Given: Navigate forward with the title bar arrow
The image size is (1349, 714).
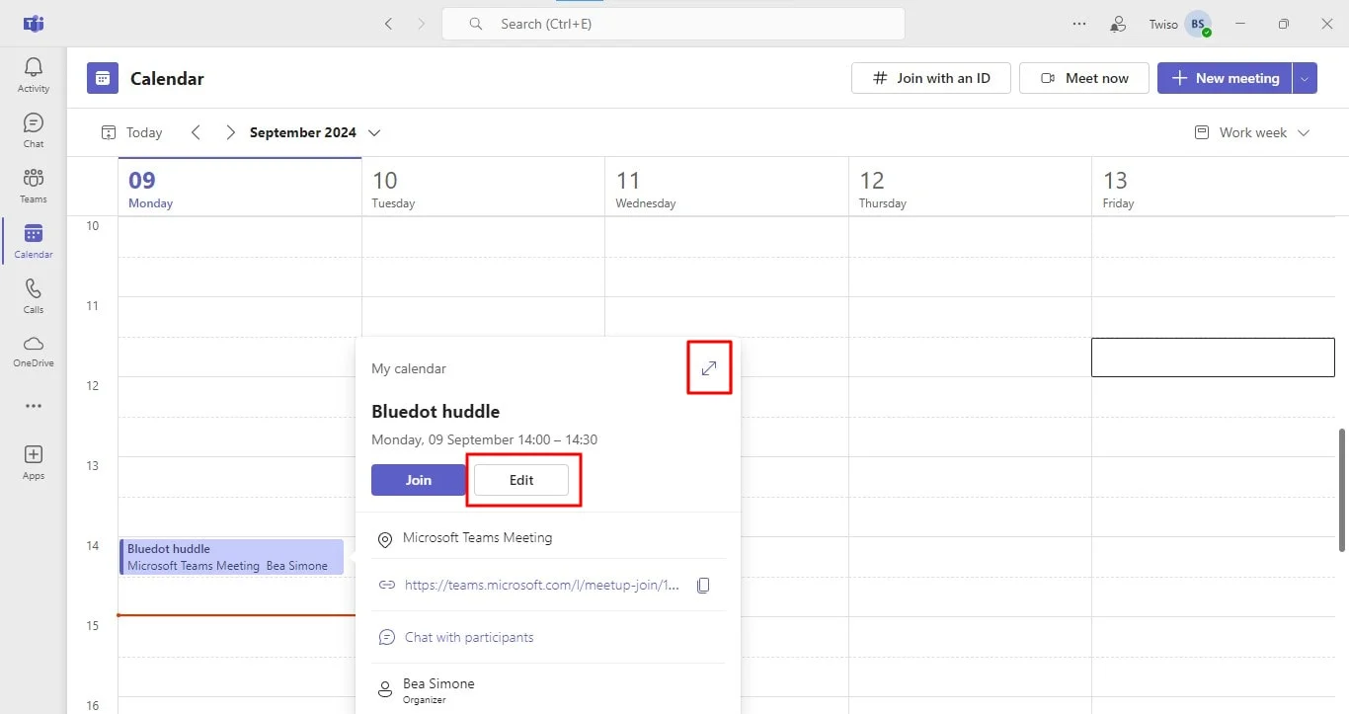Looking at the screenshot, I should [422, 24].
